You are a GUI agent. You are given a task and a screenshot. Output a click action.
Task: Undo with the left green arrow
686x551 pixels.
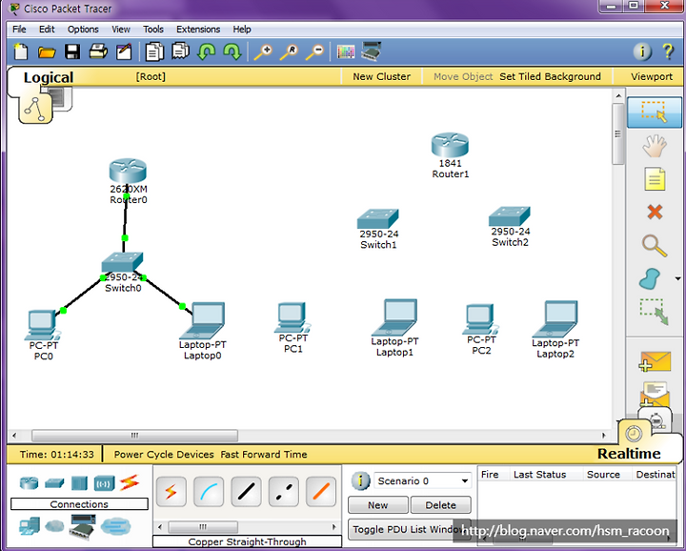click(x=206, y=51)
